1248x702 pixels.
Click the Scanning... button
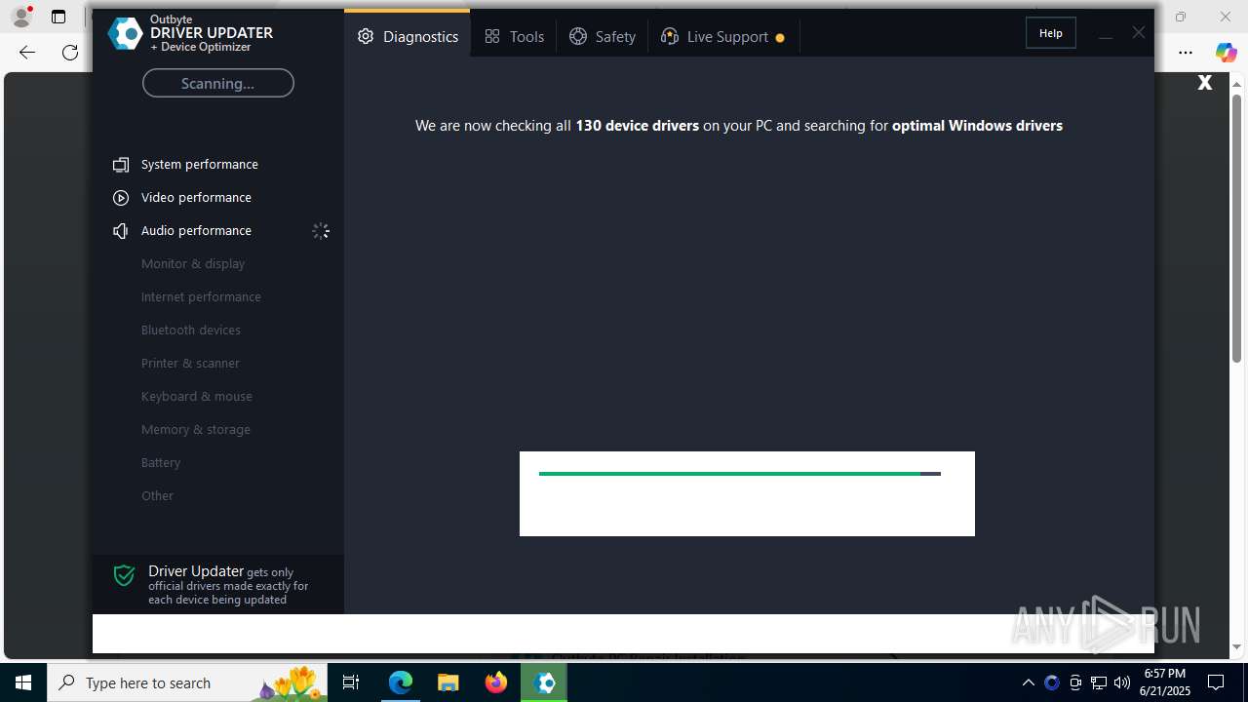217,83
